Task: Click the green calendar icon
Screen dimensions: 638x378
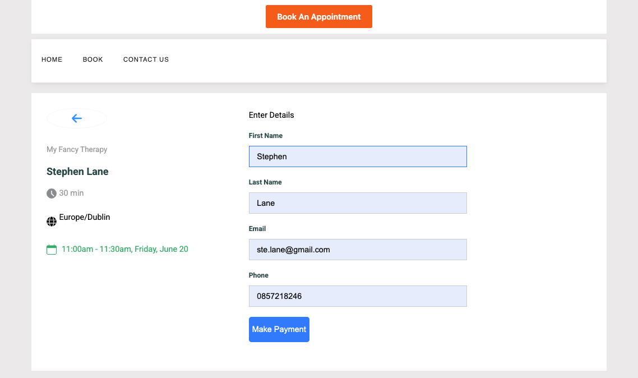Action: pos(51,249)
